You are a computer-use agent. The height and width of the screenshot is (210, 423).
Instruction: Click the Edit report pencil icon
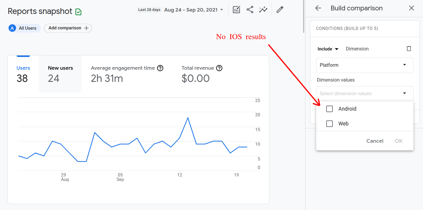pos(279,9)
